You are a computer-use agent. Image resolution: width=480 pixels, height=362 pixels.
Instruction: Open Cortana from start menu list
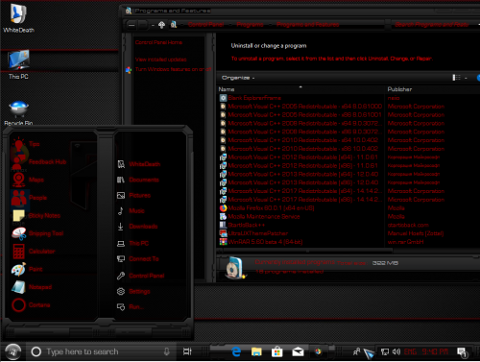(31, 305)
